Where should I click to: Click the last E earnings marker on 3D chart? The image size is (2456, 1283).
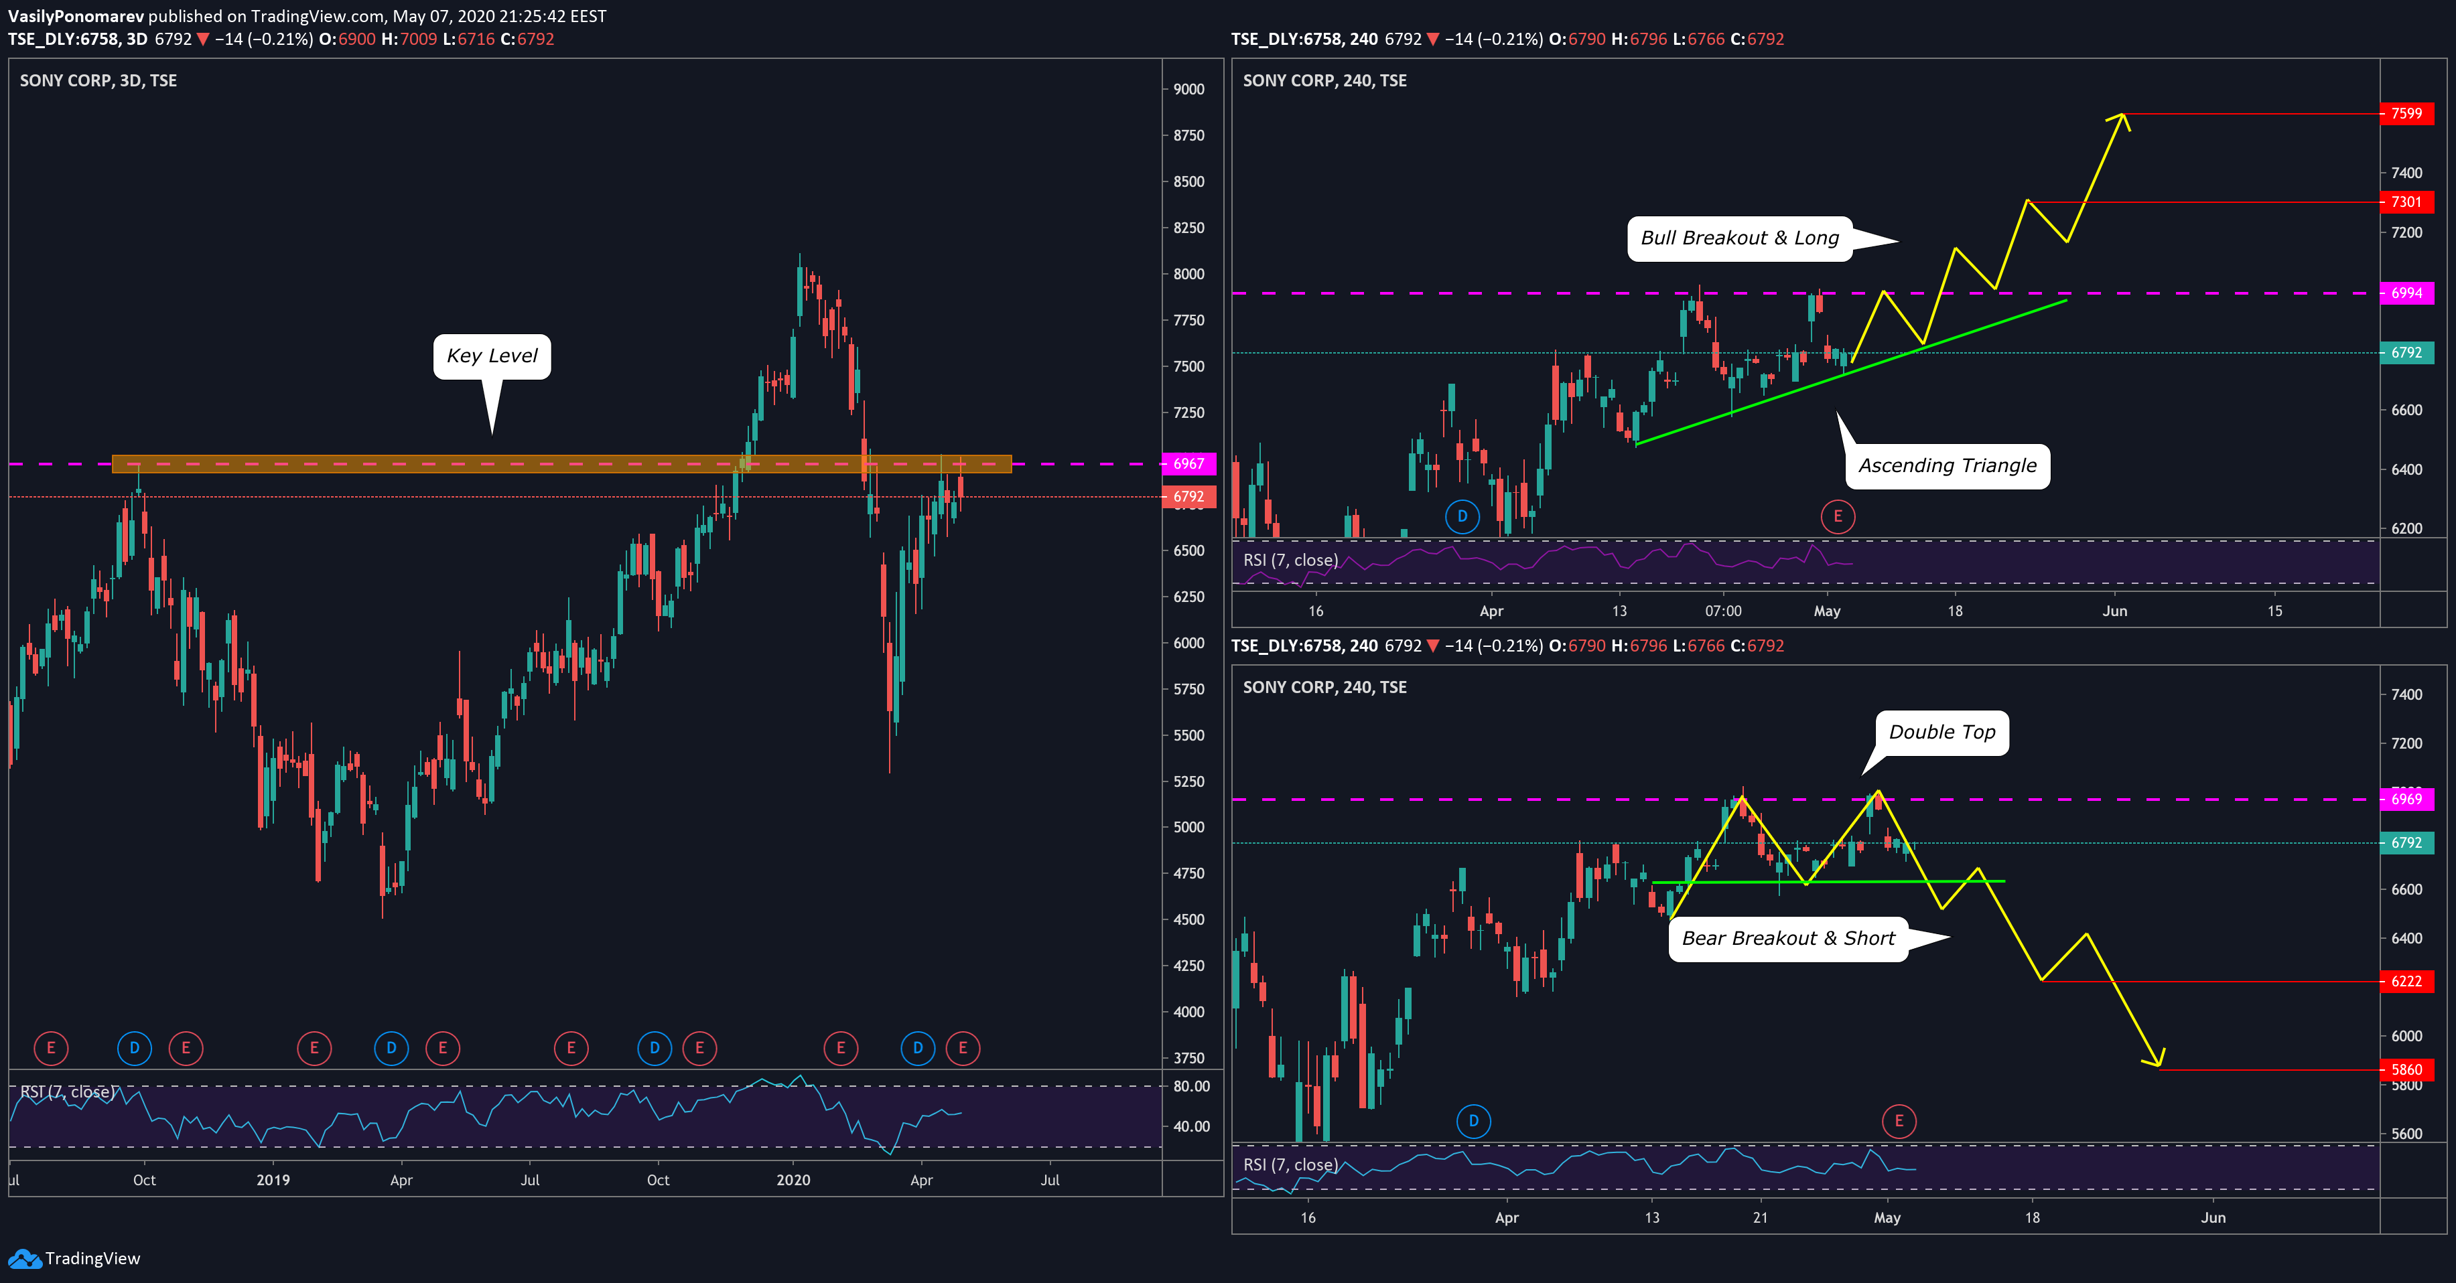(963, 1049)
